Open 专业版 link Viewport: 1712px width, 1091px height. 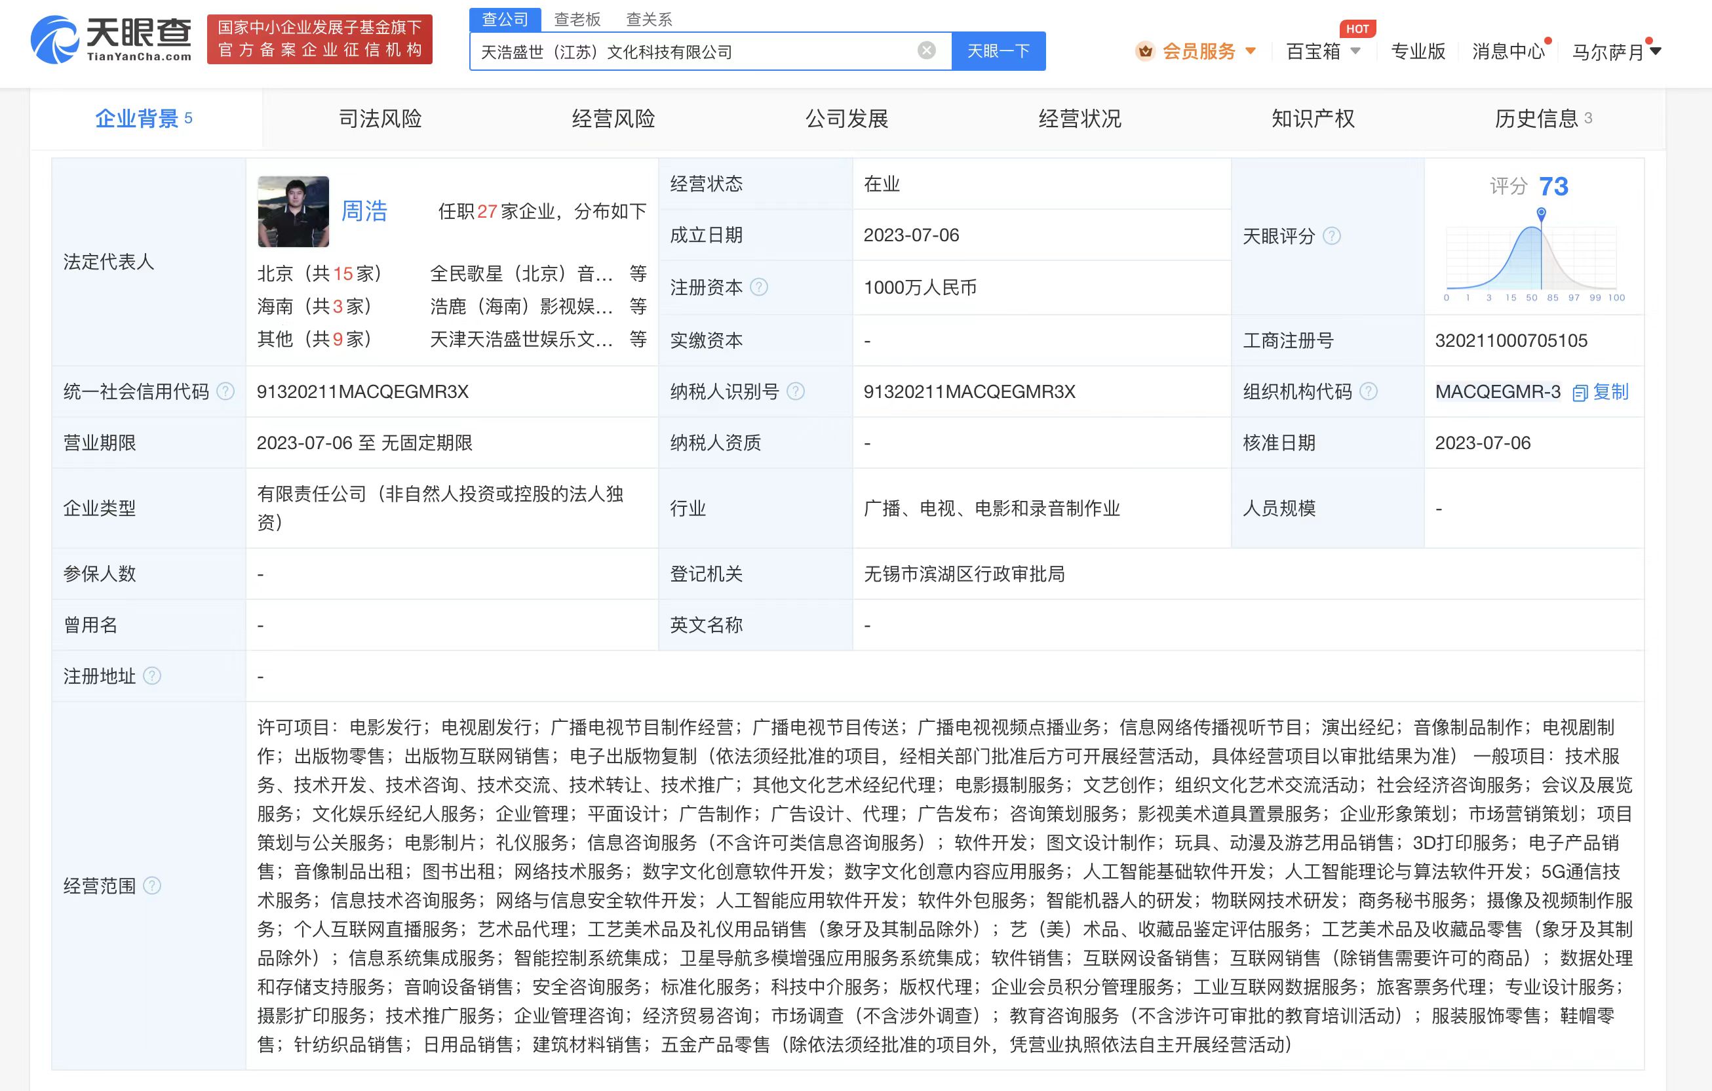click(1418, 51)
